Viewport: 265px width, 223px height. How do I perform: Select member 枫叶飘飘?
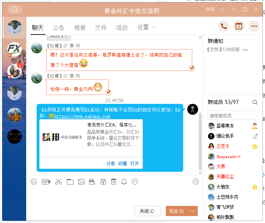(233, 217)
